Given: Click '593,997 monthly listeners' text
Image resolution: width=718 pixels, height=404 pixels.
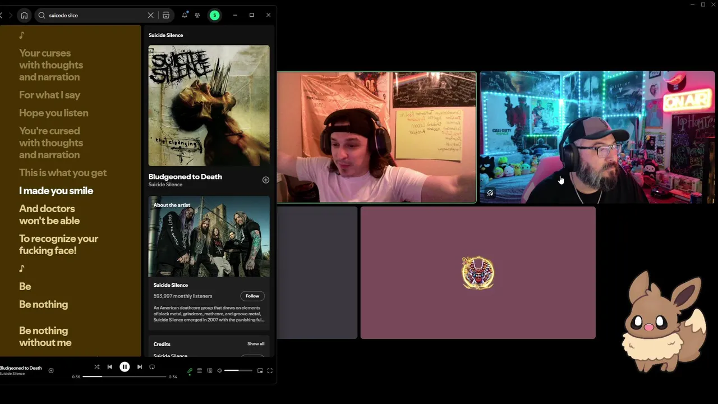Looking at the screenshot, I should point(183,296).
